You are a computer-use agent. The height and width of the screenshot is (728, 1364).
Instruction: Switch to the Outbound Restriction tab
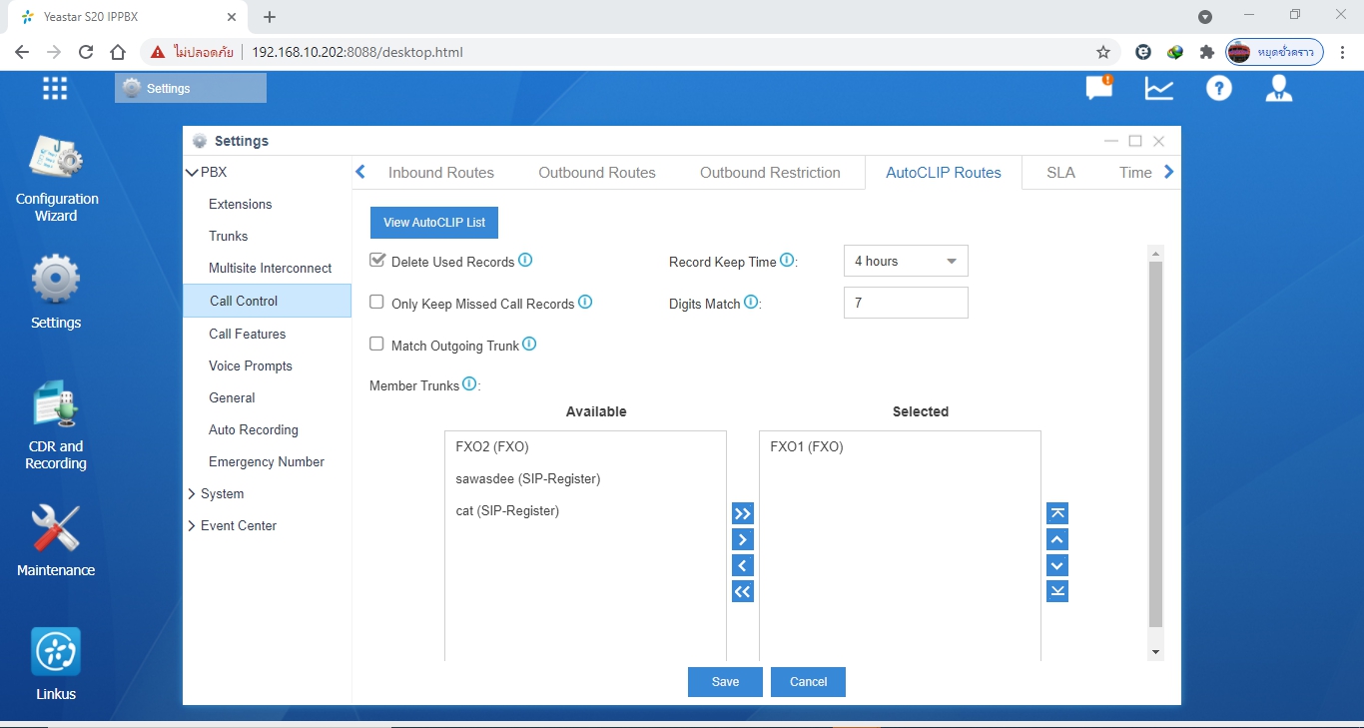click(770, 173)
